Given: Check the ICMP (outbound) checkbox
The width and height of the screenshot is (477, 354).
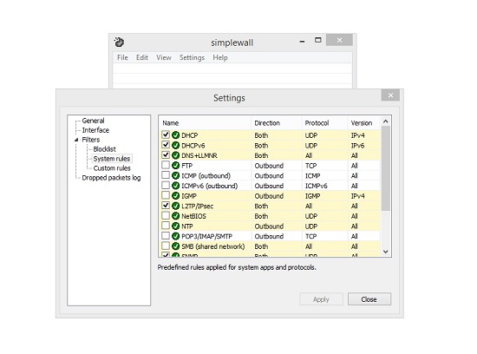Looking at the screenshot, I should point(166,175).
